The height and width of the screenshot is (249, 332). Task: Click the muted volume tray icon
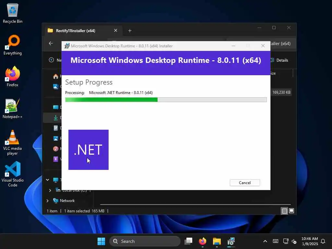pos(294,241)
